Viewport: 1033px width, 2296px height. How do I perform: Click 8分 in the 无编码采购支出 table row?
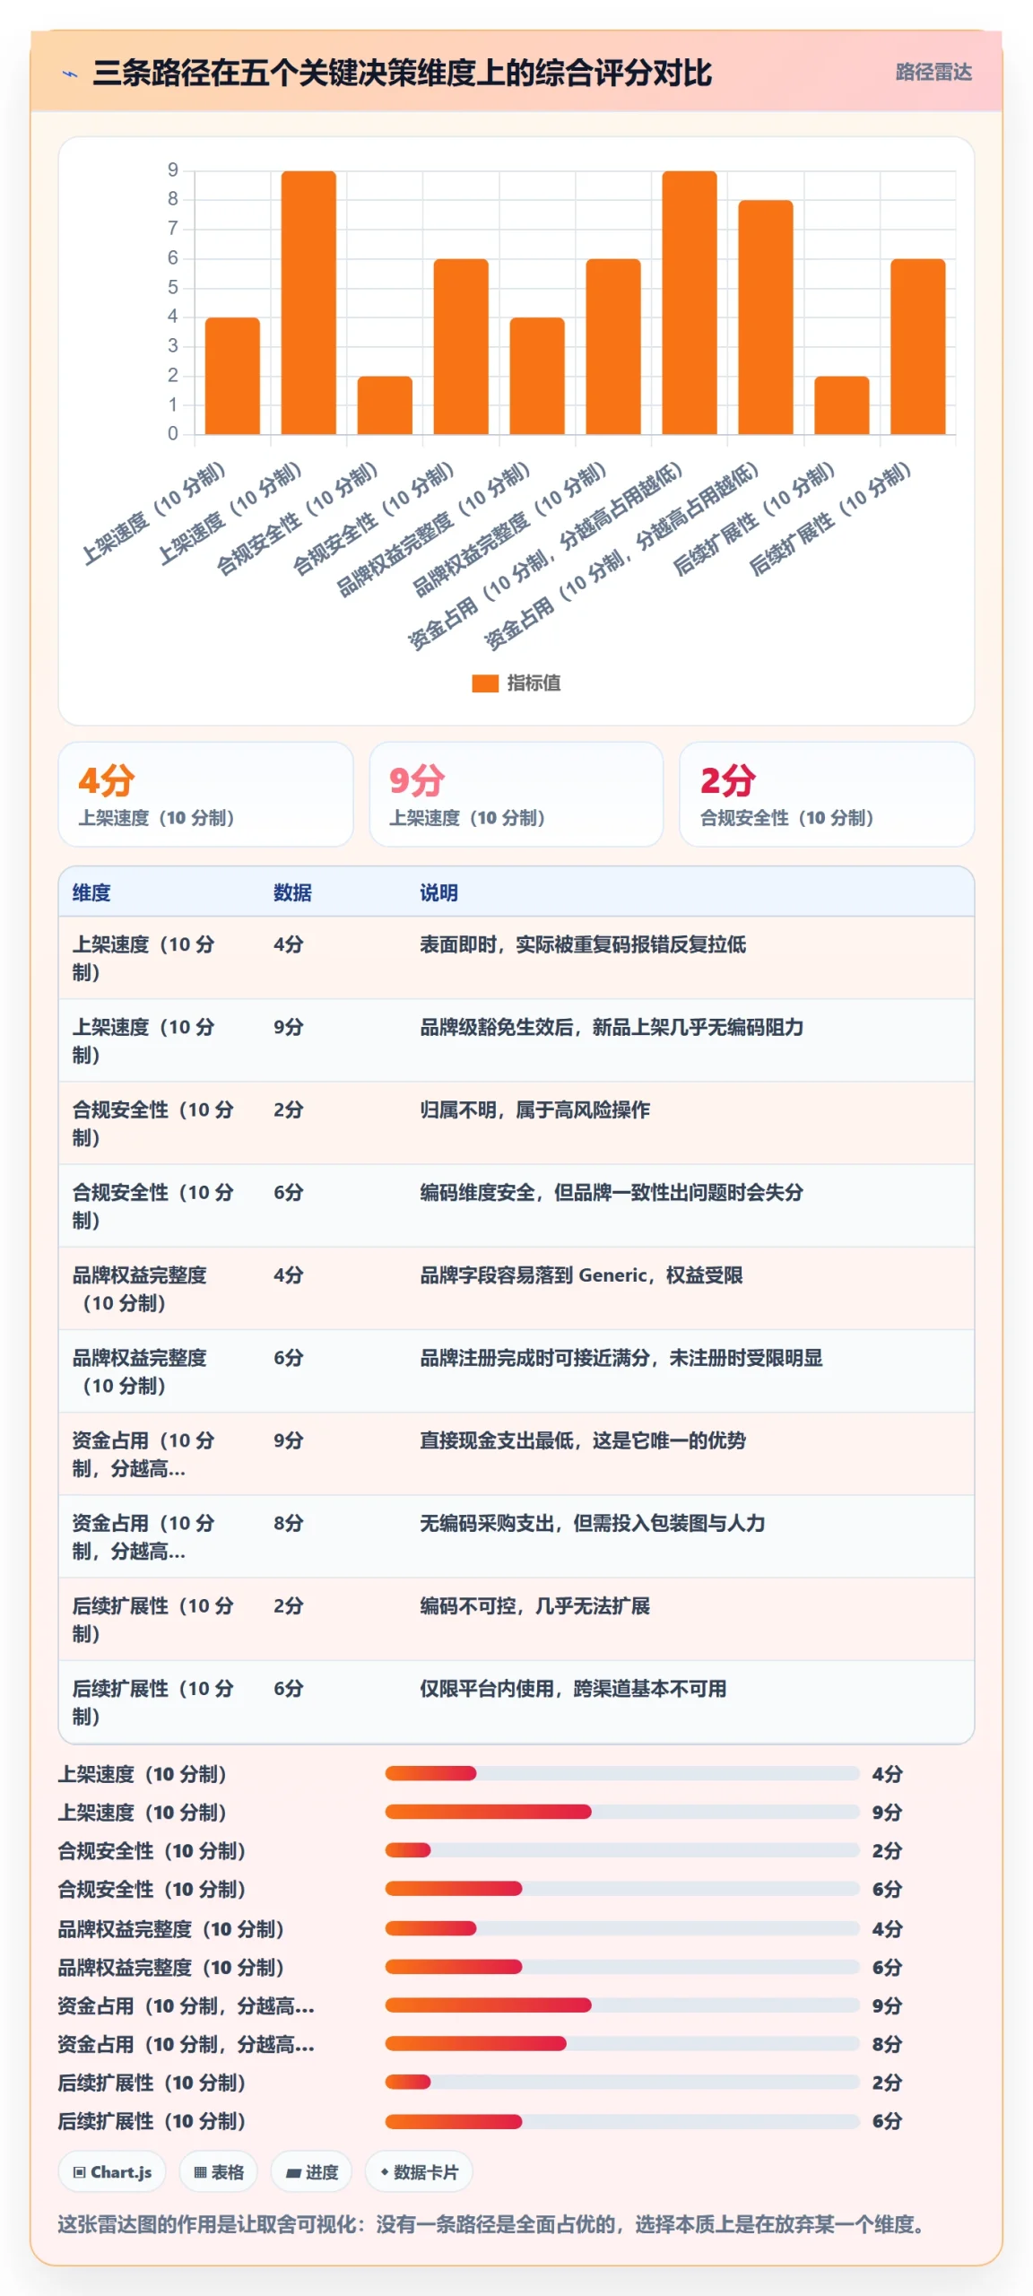pos(289,1522)
